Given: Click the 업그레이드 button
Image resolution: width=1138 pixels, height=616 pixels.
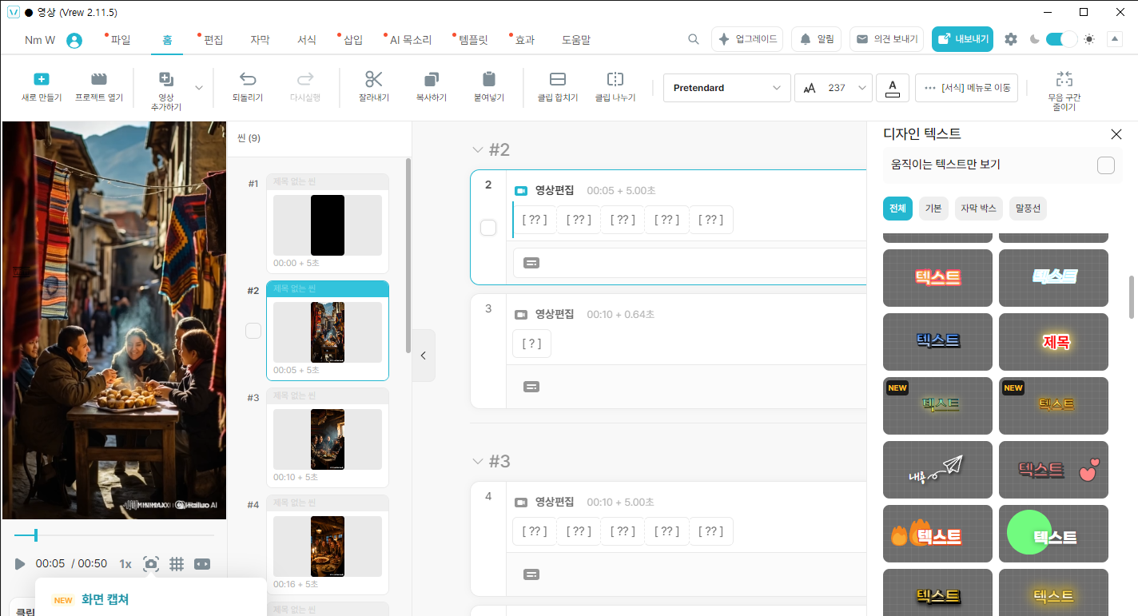Looking at the screenshot, I should (747, 39).
